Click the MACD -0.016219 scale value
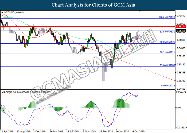 [x=181, y=128]
